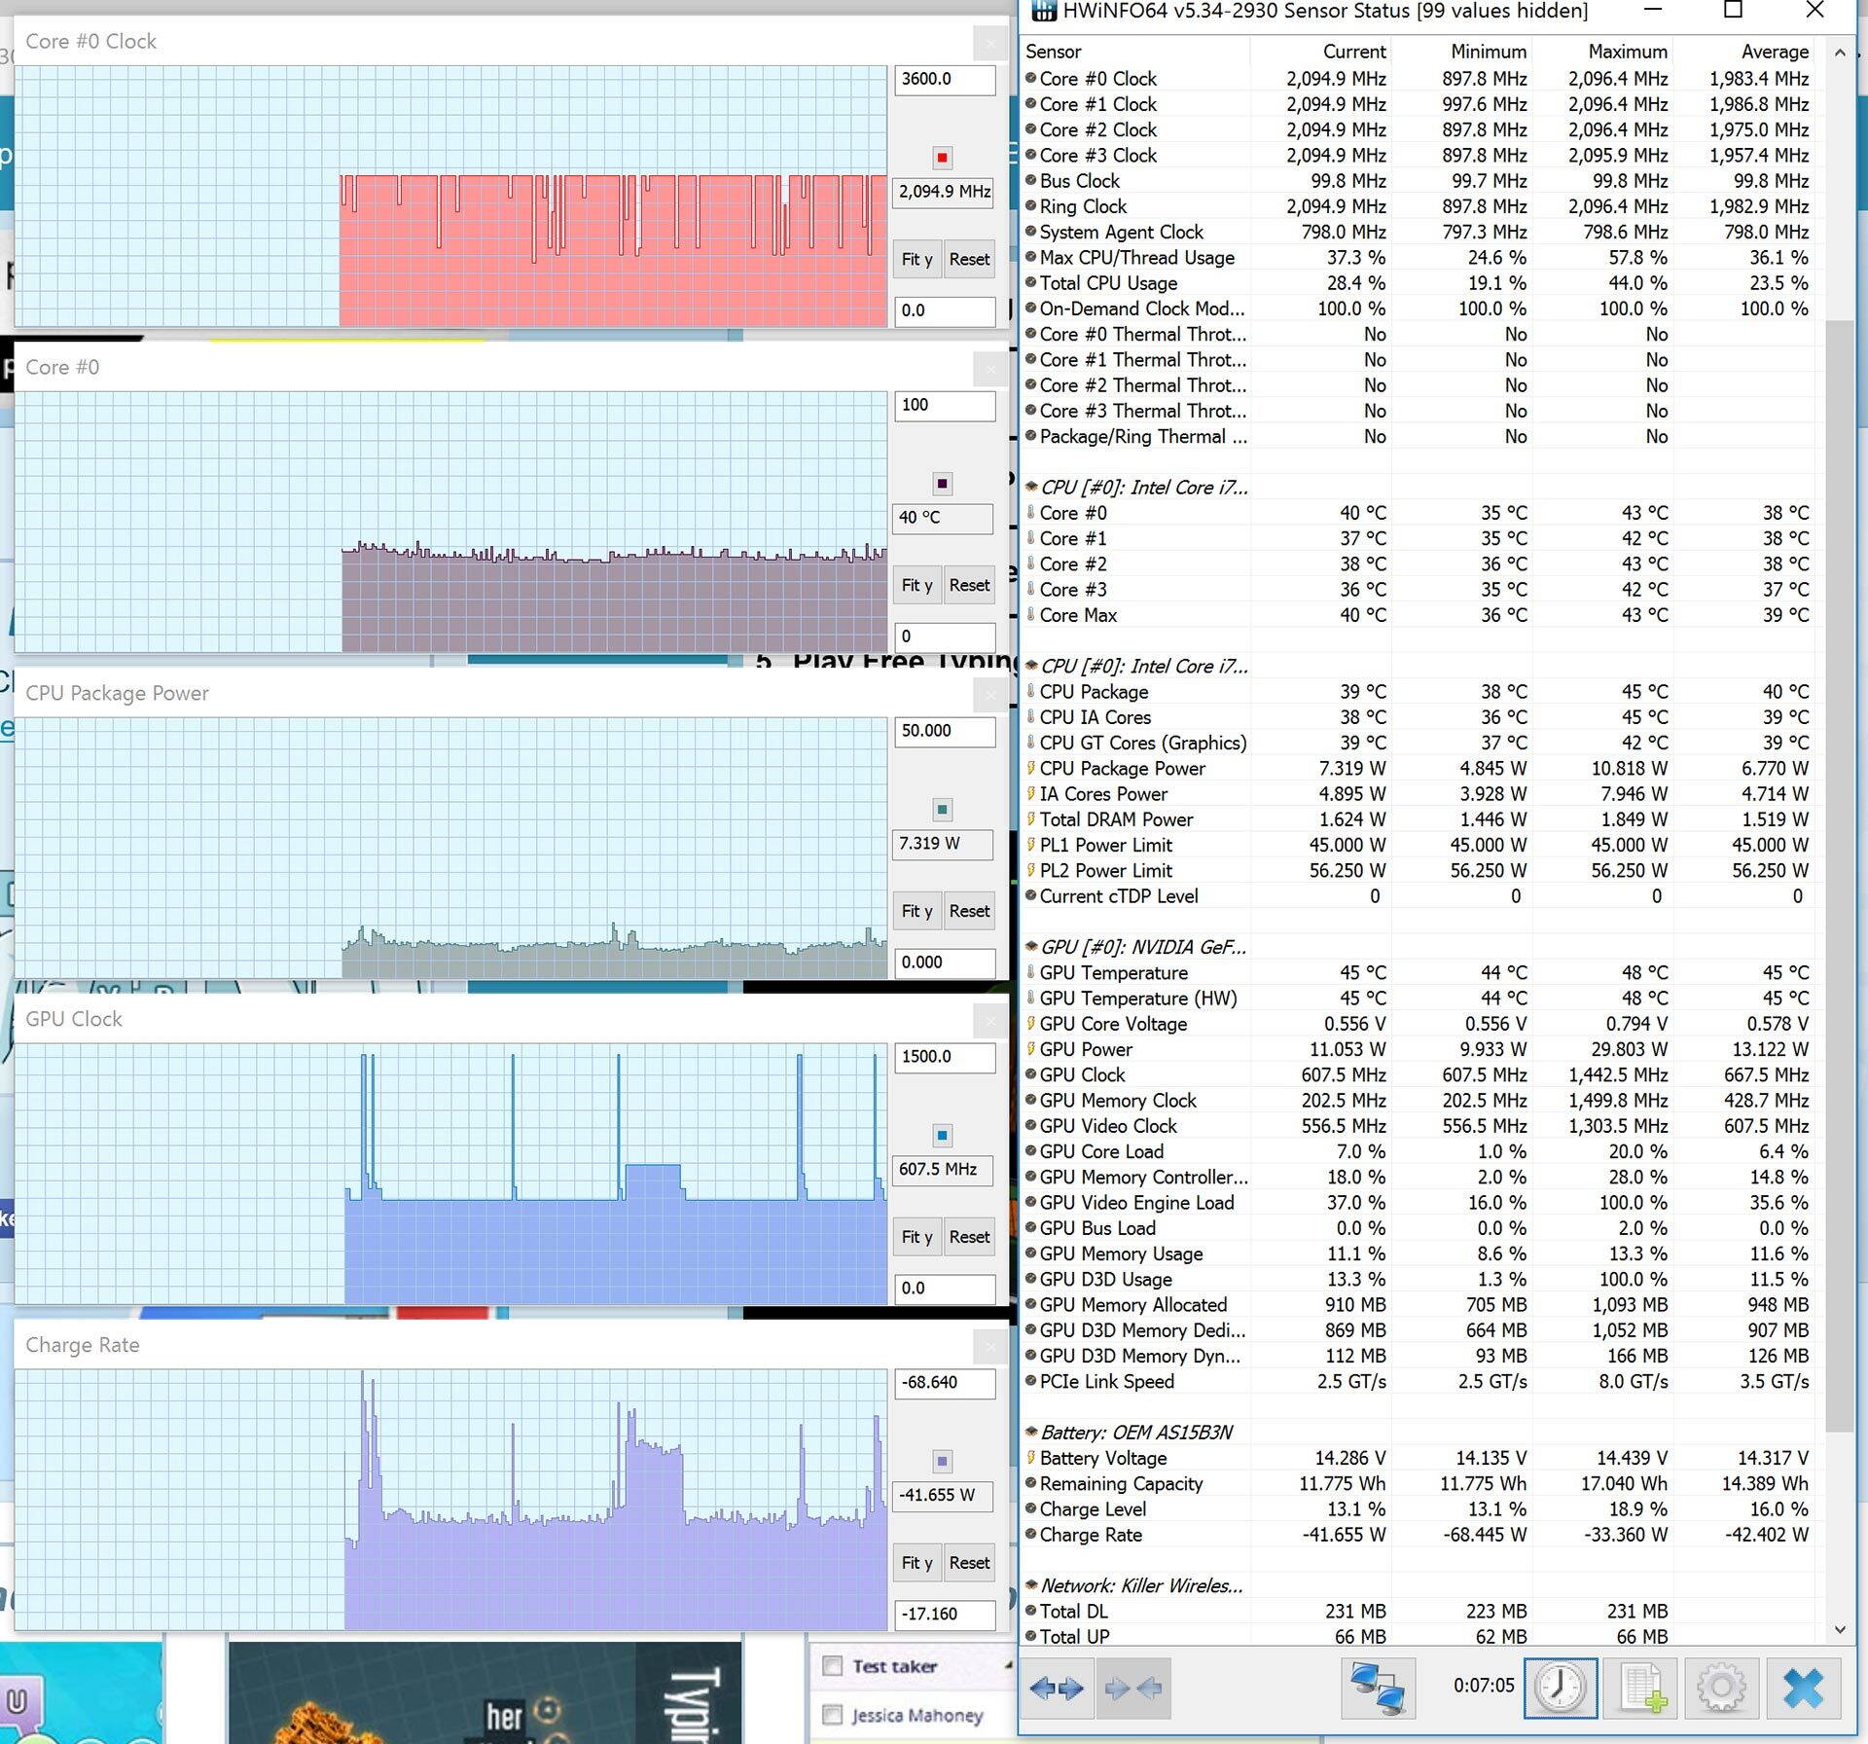The height and width of the screenshot is (1744, 1868).
Task: Click the HWiNFO64 title bar app icon
Action: coord(1043,12)
